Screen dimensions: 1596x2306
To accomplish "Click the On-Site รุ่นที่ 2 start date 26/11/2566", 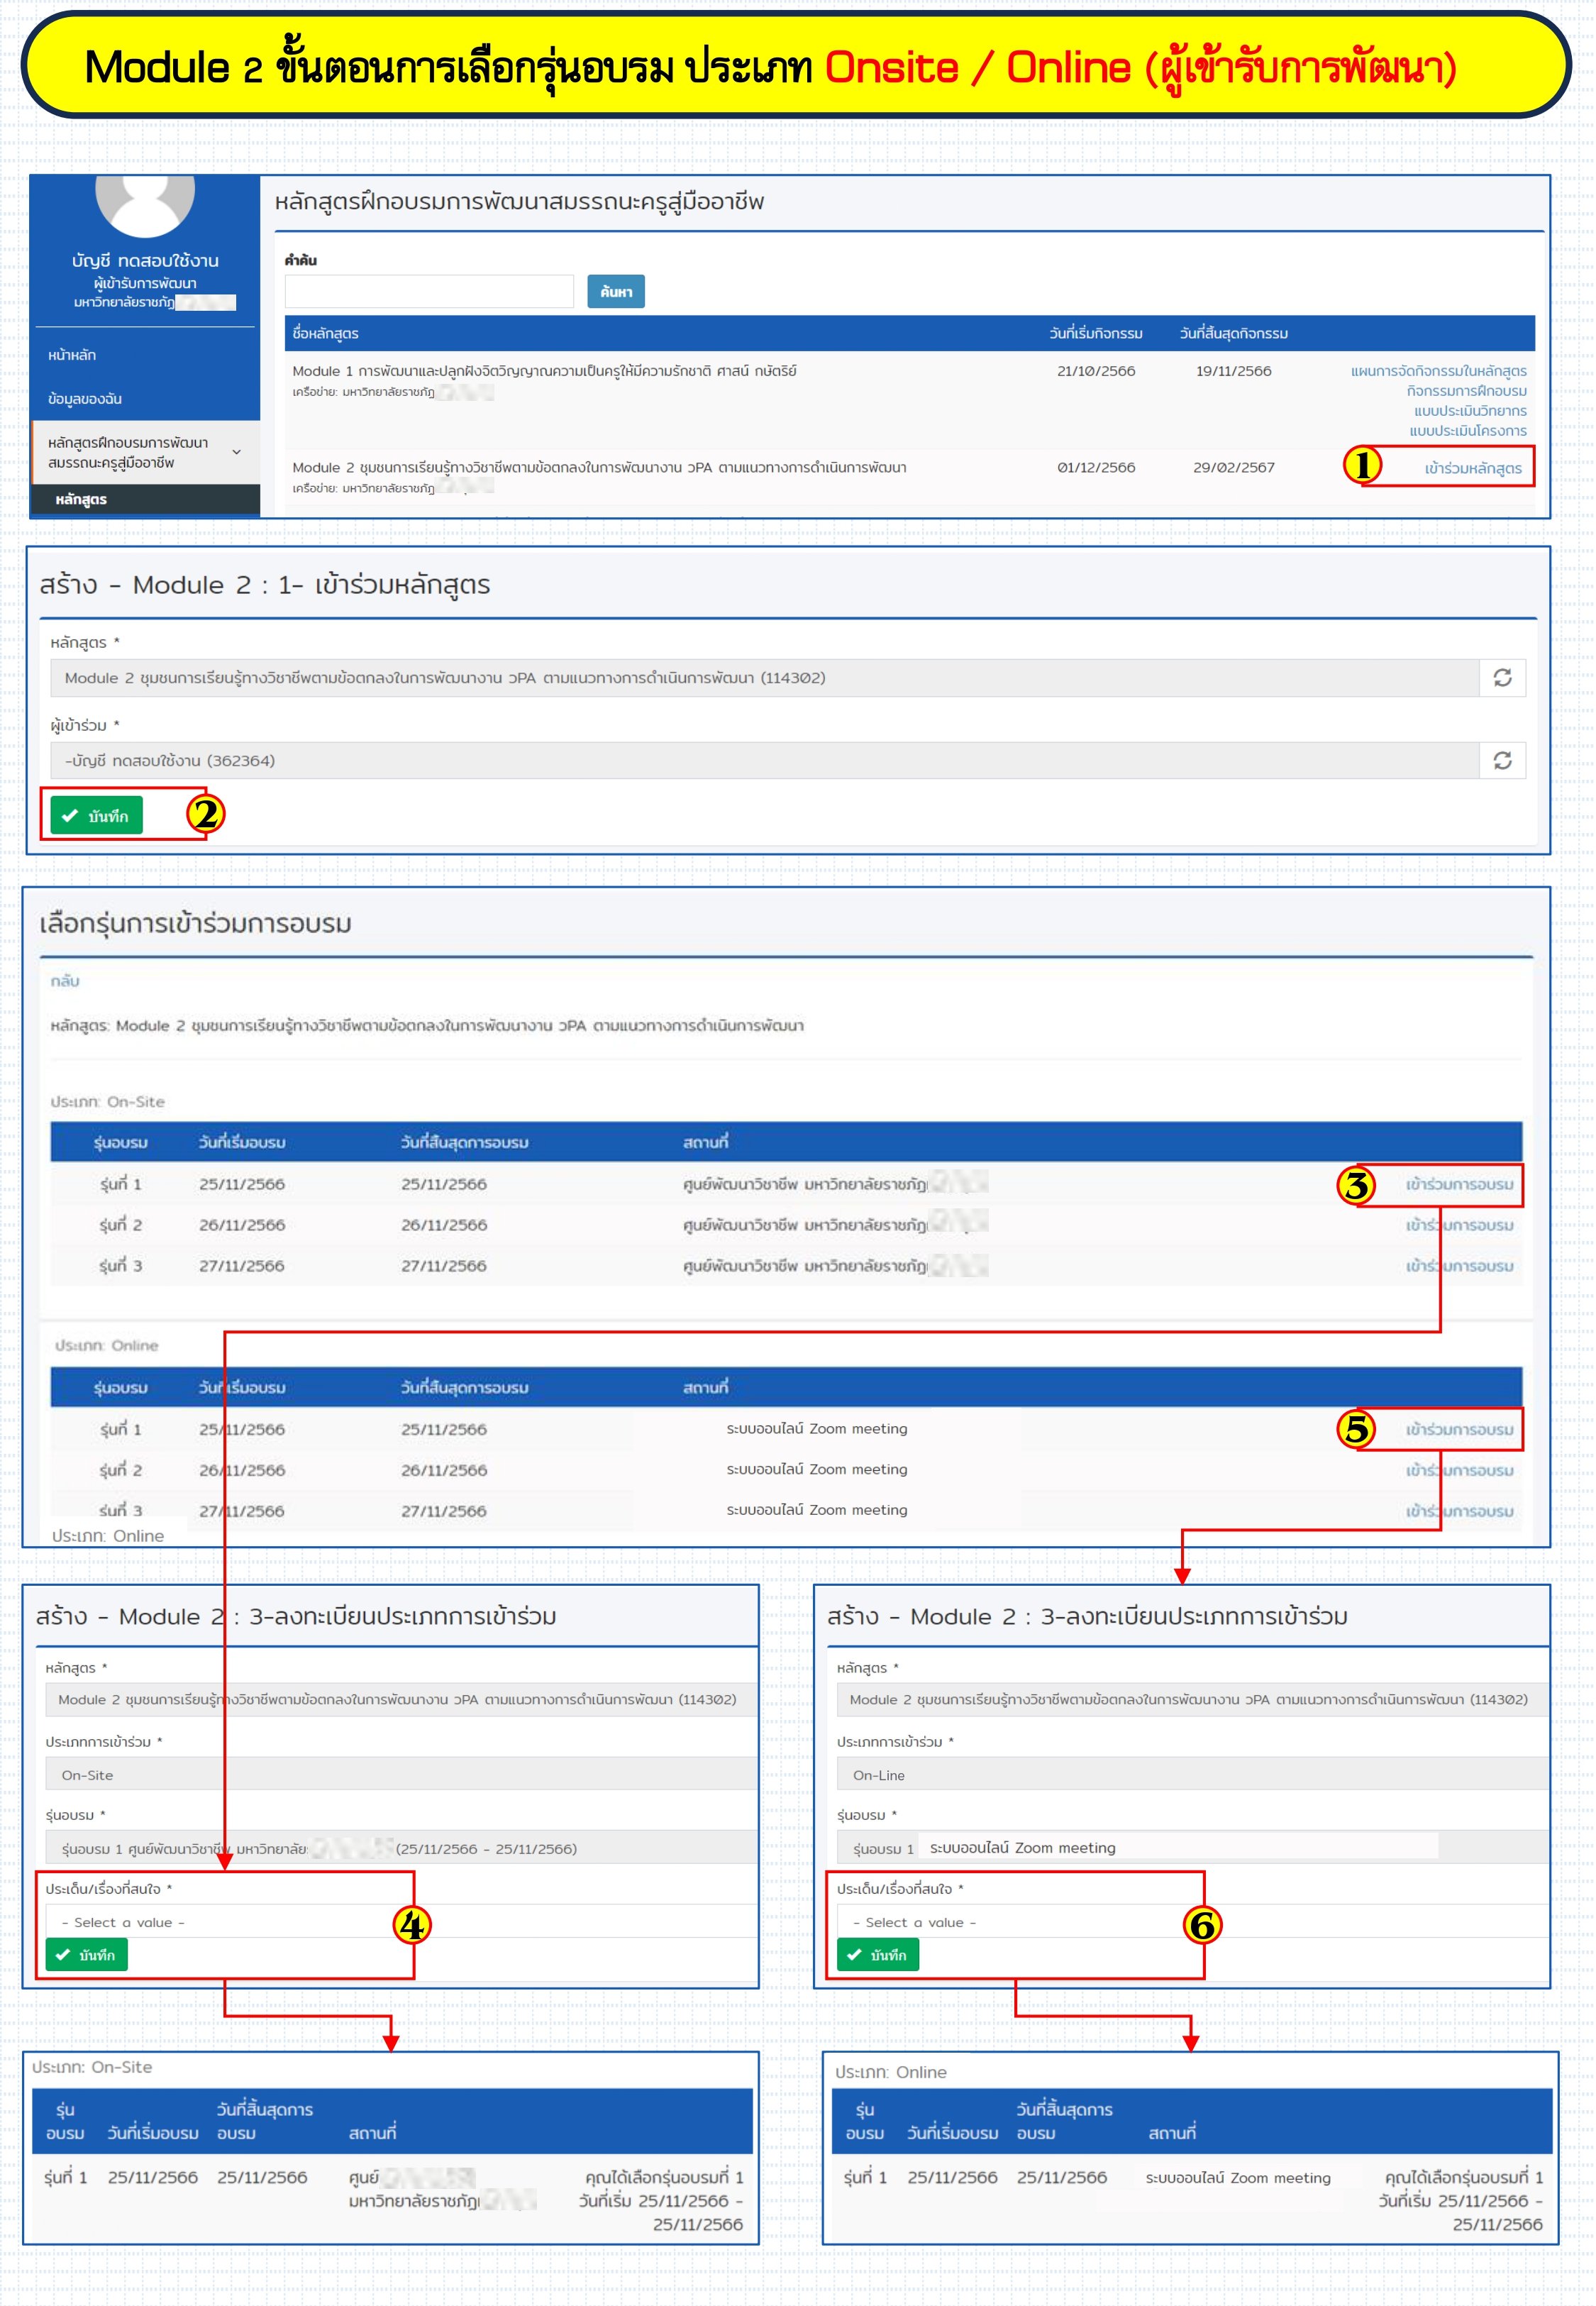I will point(241,1225).
